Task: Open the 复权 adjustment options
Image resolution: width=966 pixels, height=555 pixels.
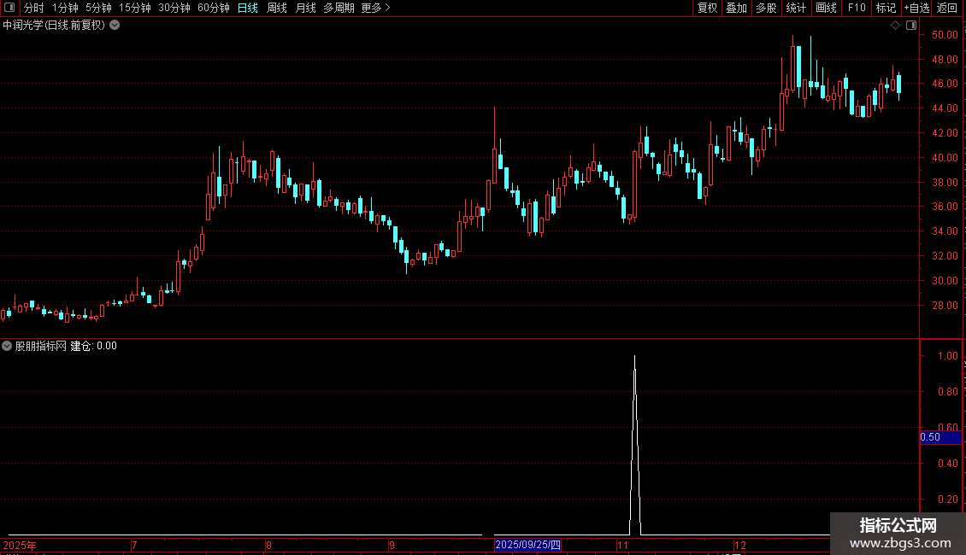Action: coord(707,8)
